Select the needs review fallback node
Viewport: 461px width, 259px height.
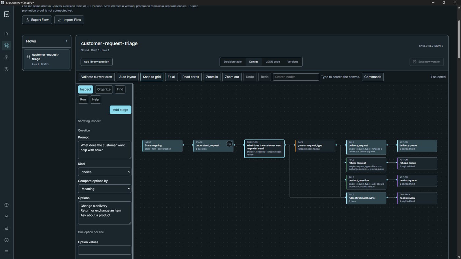[417, 198]
